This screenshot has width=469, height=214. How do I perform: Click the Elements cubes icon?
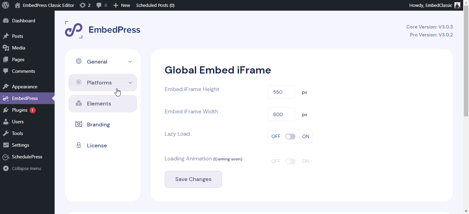[79, 103]
